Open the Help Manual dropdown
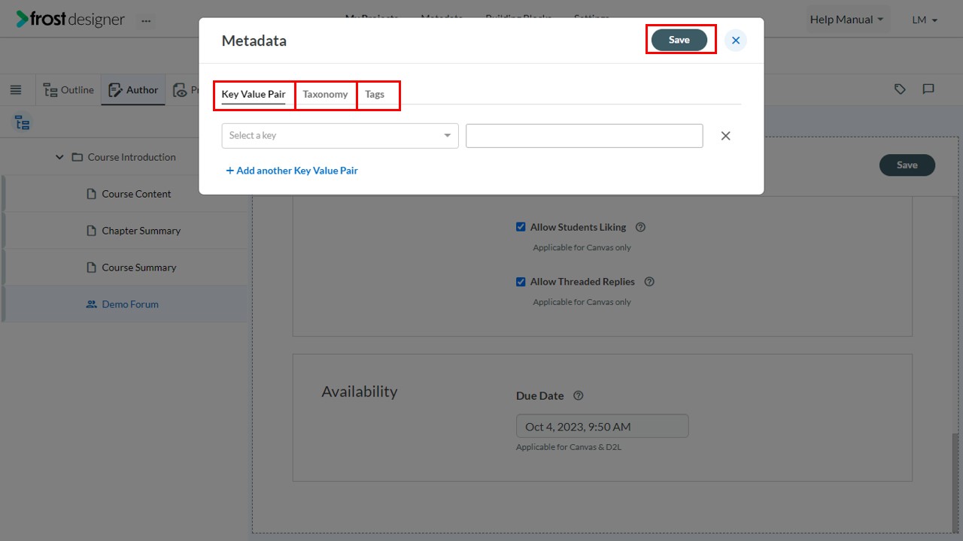This screenshot has width=963, height=541. point(847,20)
